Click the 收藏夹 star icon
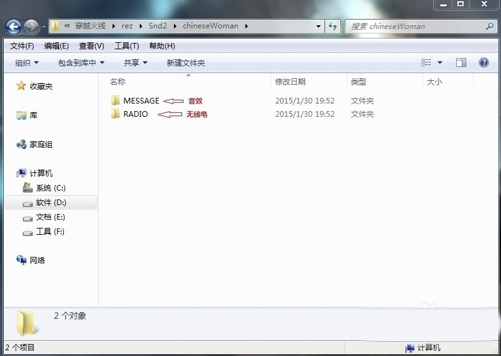Viewport: 501px width, 356px height. (21, 85)
